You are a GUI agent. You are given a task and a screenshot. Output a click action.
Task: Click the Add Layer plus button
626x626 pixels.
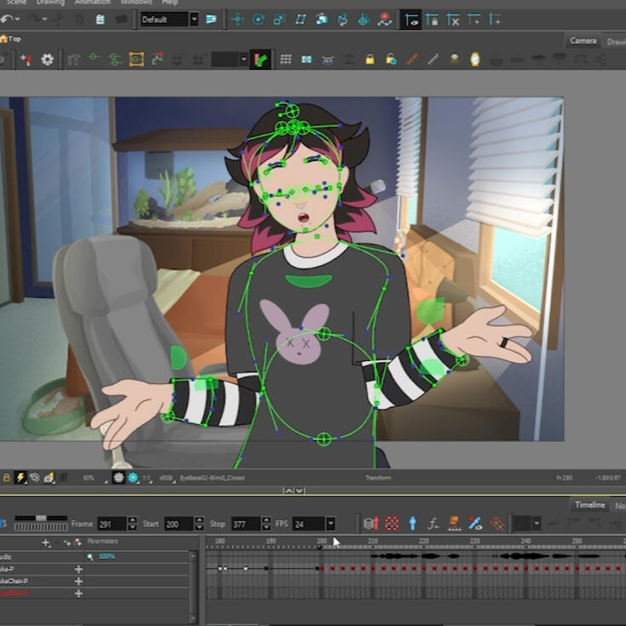[46, 543]
